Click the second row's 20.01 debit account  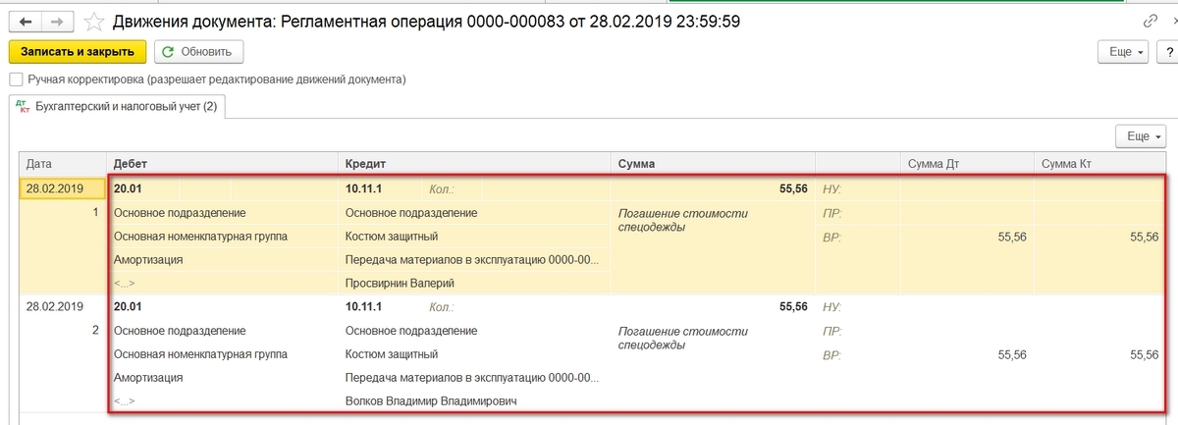pyautogui.click(x=128, y=307)
